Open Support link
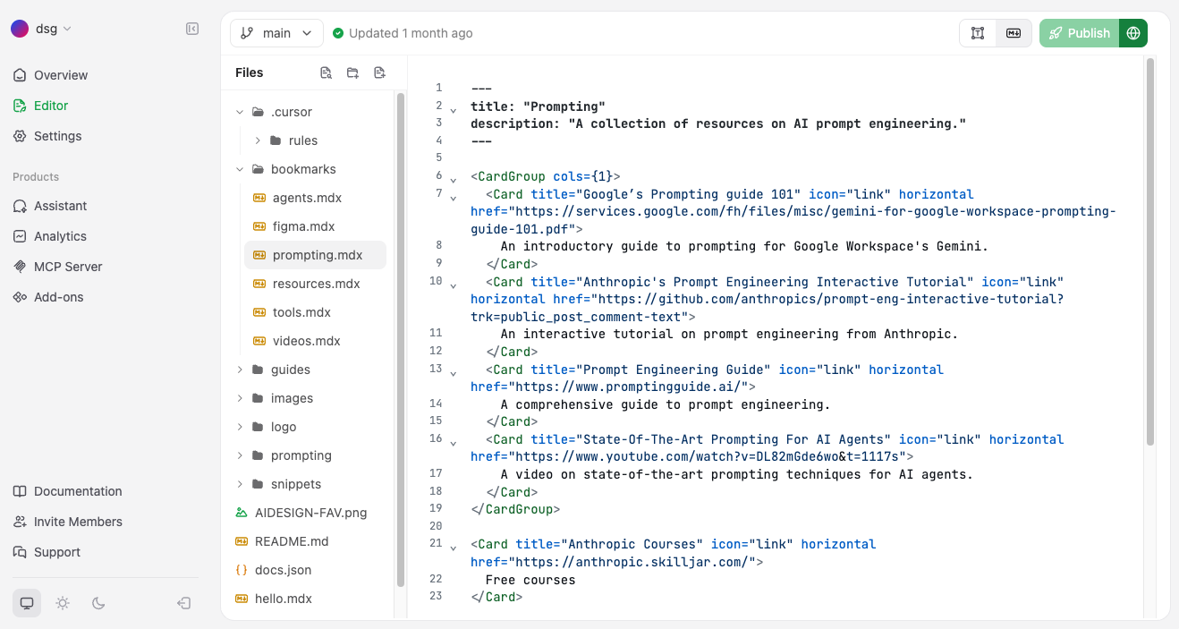Image resolution: width=1179 pixels, height=629 pixels. 57,552
